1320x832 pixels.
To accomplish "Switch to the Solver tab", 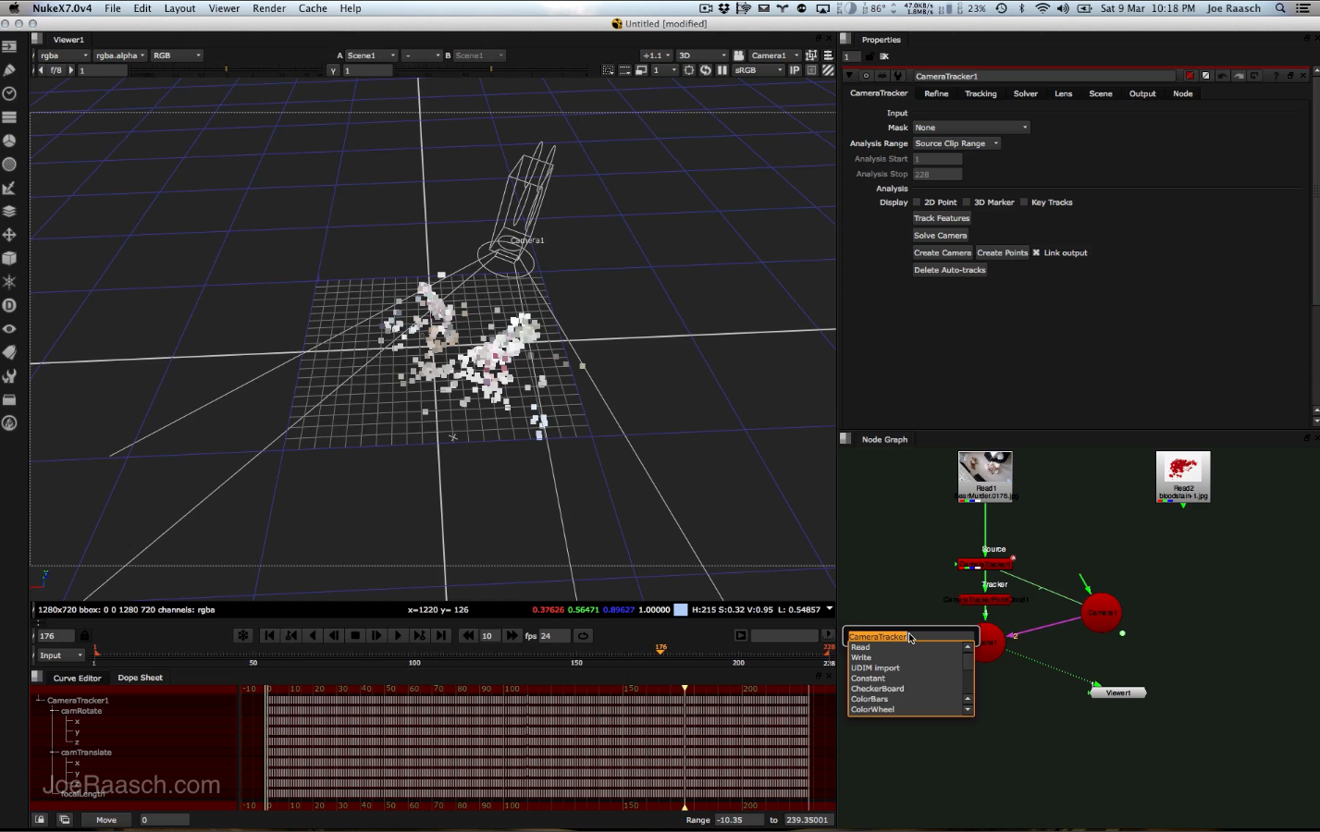I will 1025,93.
